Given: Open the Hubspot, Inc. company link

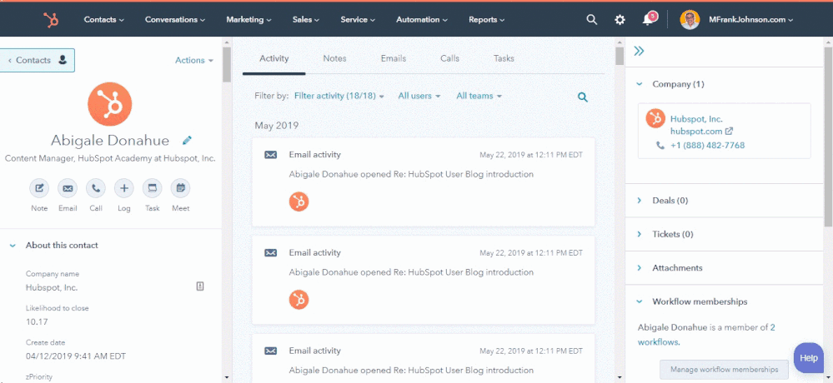Looking at the screenshot, I should click(x=696, y=119).
